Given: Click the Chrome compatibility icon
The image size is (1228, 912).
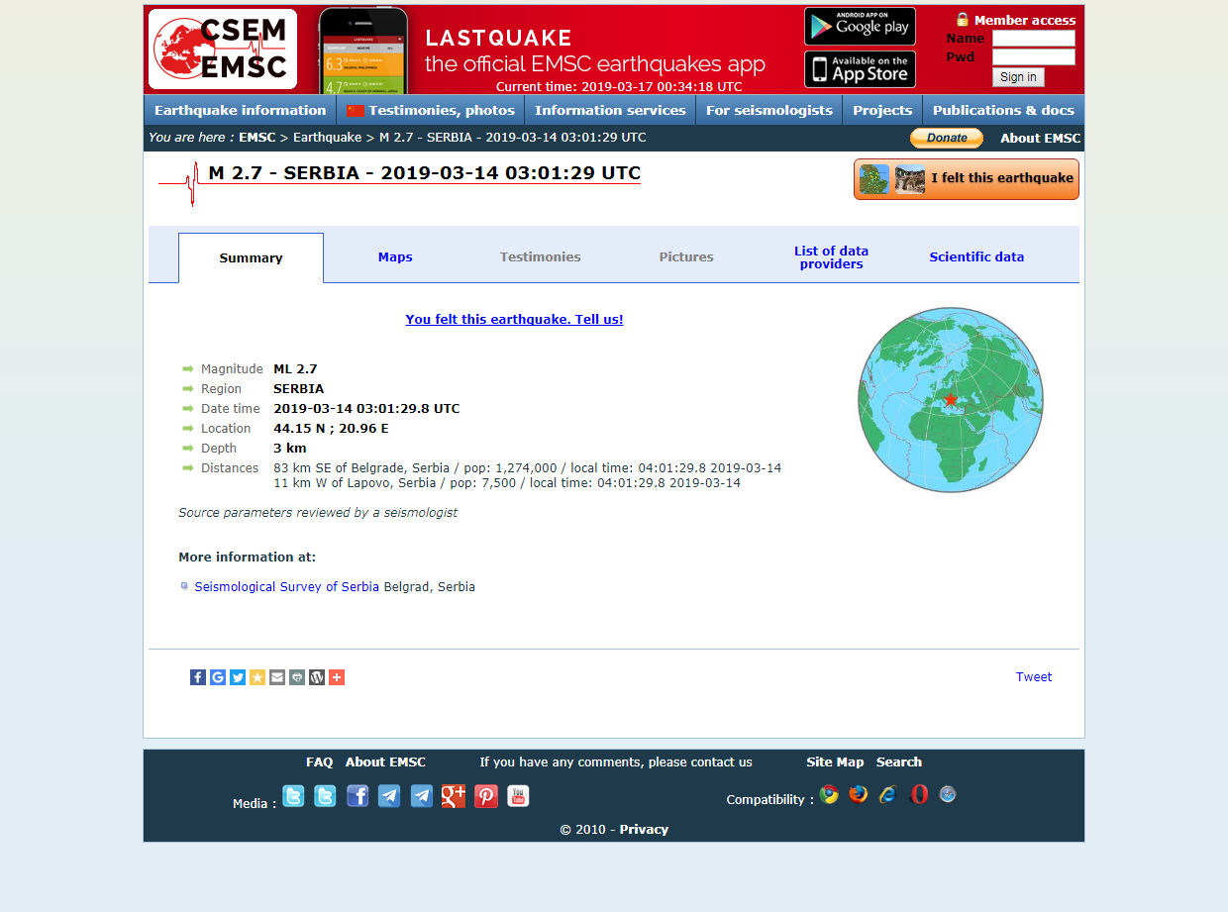Looking at the screenshot, I should (829, 794).
